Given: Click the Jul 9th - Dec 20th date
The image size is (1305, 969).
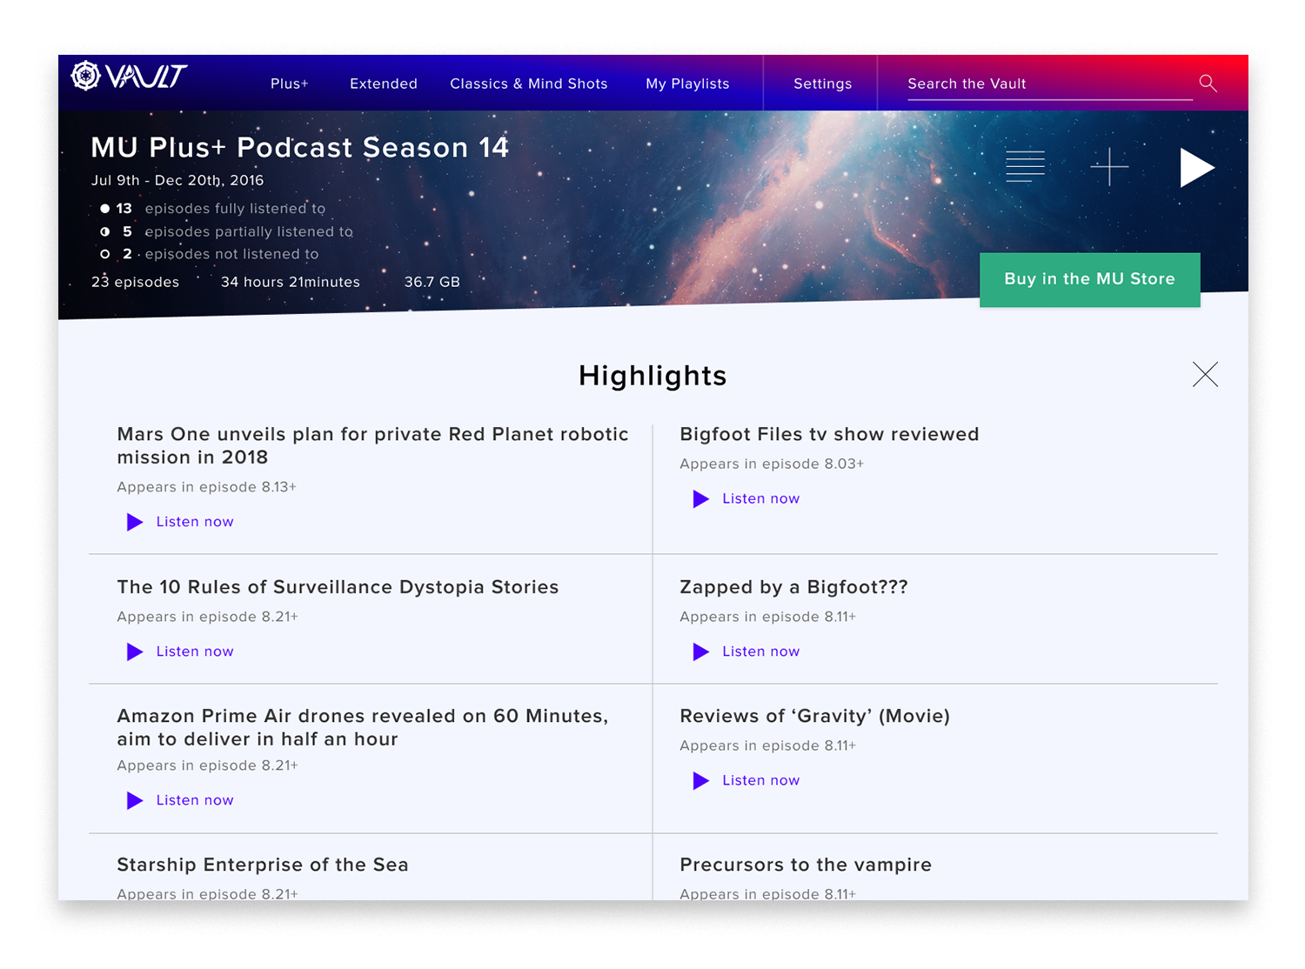Looking at the screenshot, I should tap(177, 180).
